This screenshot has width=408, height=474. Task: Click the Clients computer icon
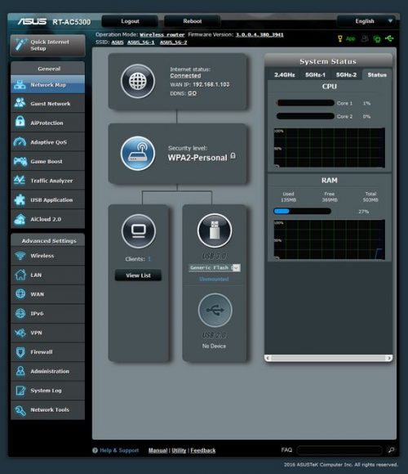point(139,231)
